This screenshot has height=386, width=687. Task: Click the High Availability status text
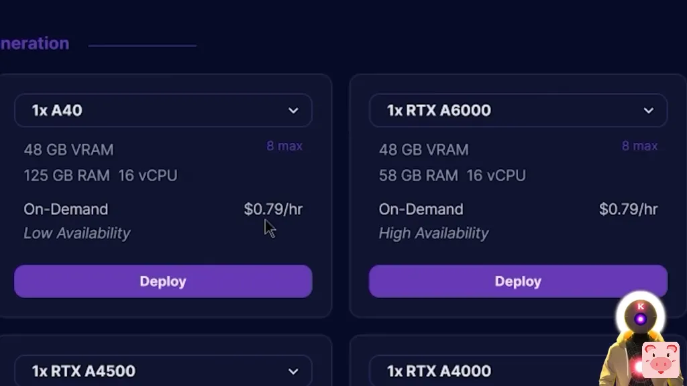(x=433, y=233)
